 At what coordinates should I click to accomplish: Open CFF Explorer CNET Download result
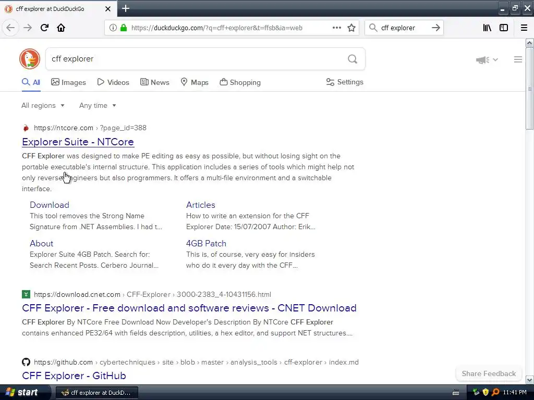coord(189,308)
